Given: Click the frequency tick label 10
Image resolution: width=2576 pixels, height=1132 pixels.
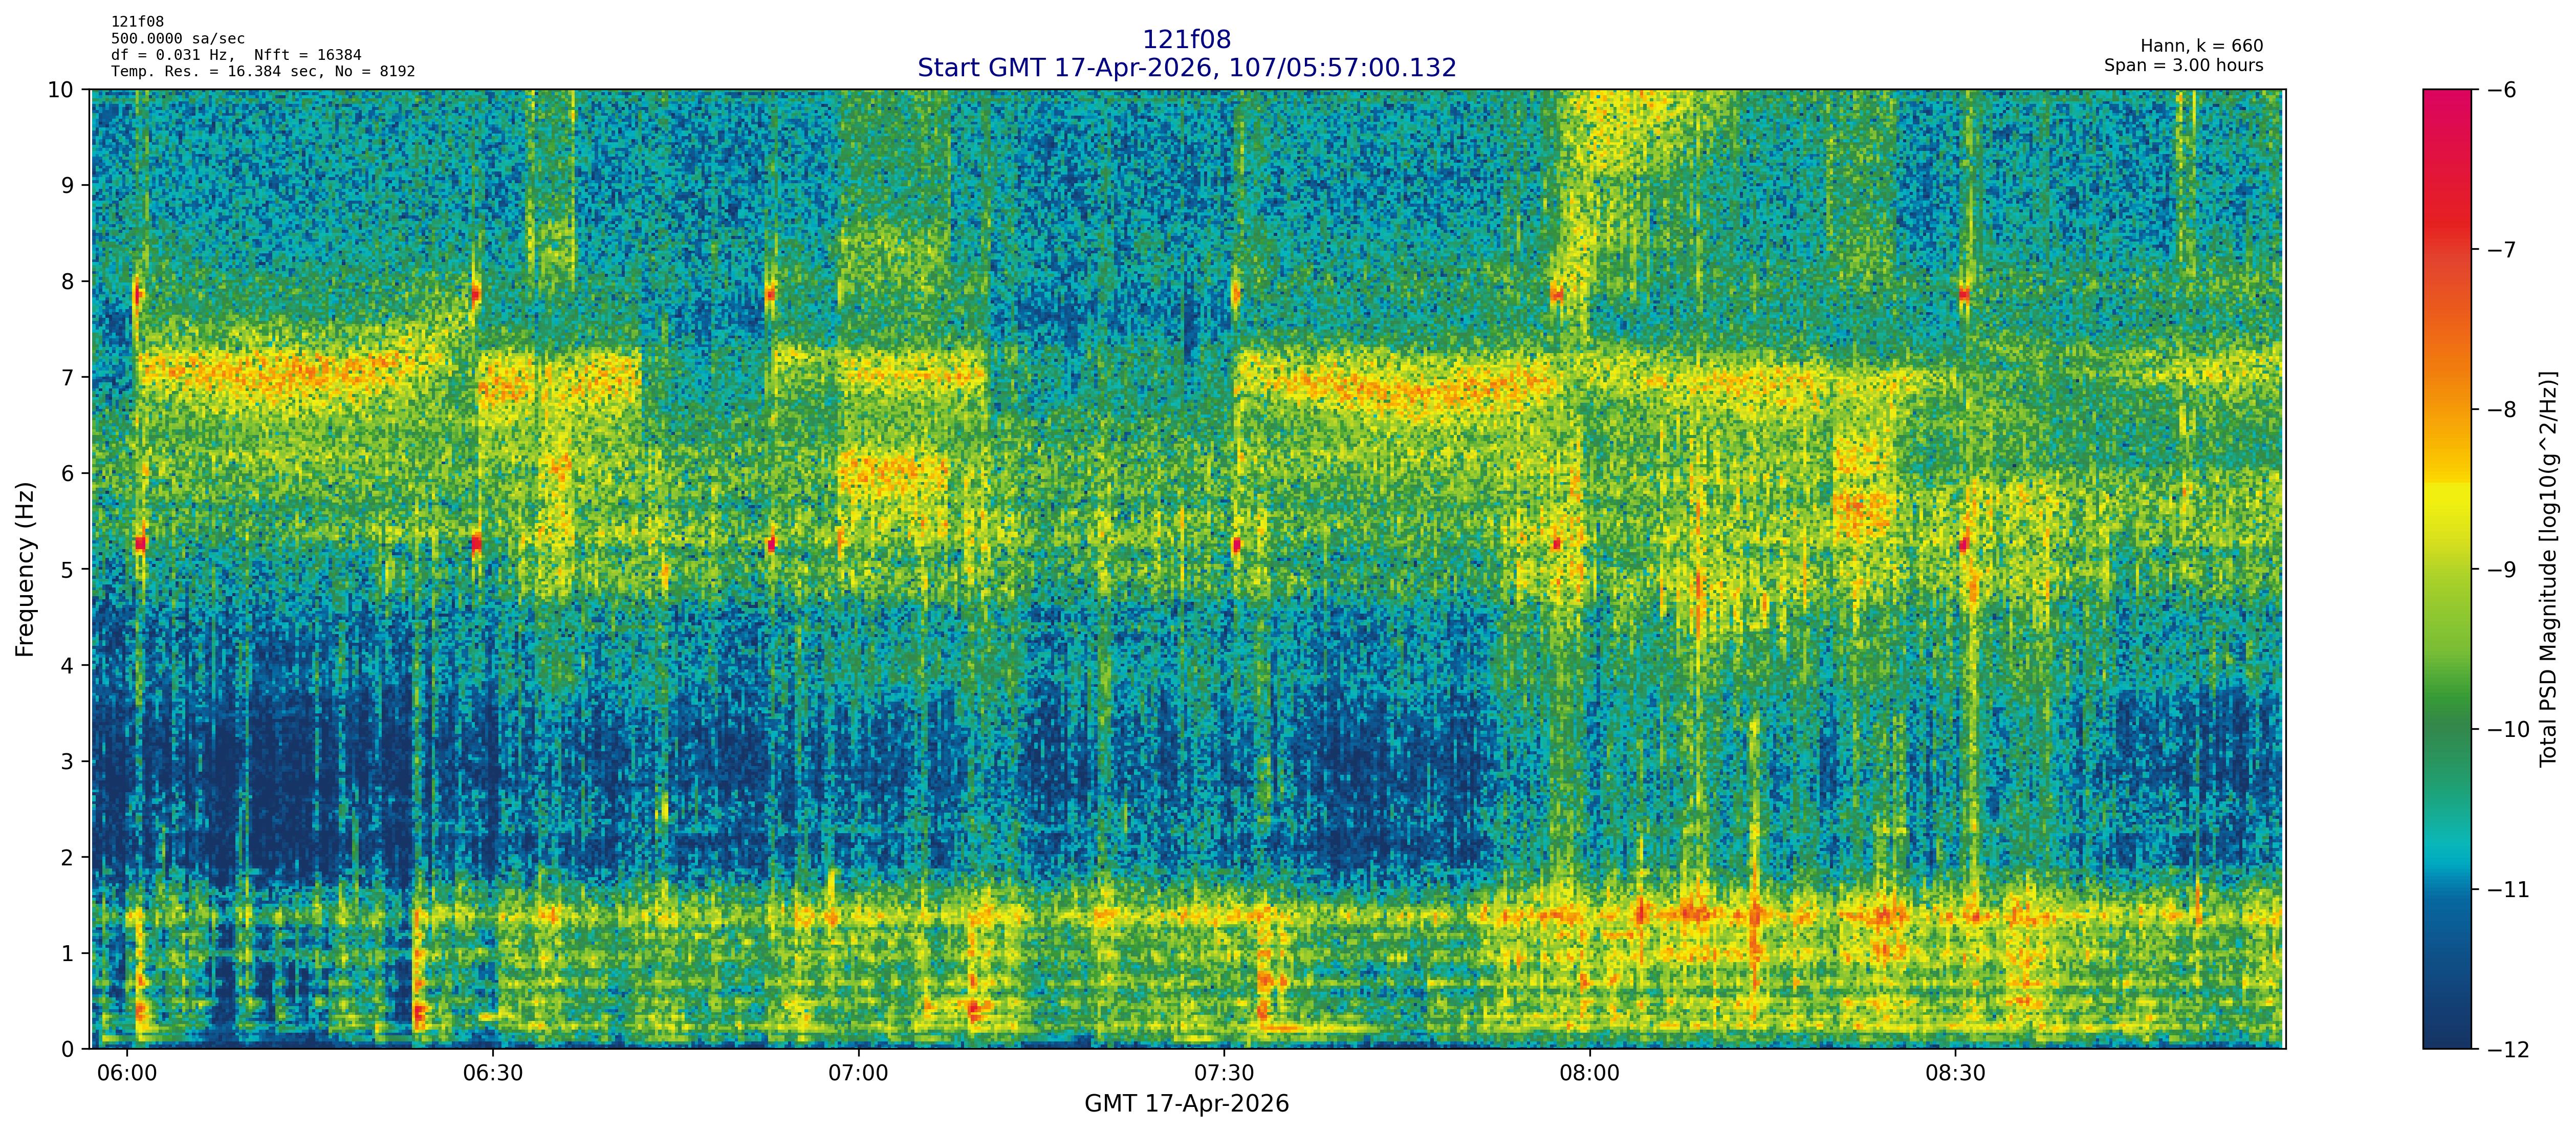Looking at the screenshot, I should 60,90.
